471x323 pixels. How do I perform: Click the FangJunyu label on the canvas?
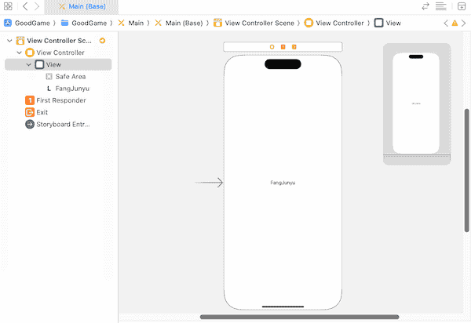tap(283, 183)
